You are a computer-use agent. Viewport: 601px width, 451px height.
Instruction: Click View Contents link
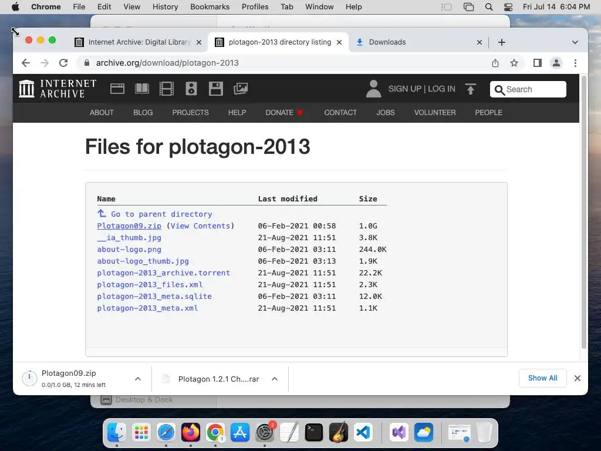pos(200,226)
